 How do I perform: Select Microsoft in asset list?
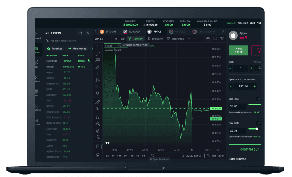coord(68,95)
